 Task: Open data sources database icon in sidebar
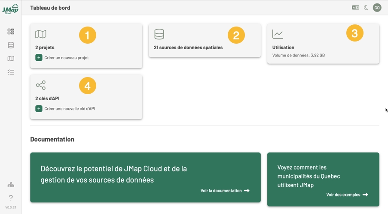pyautogui.click(x=11, y=45)
